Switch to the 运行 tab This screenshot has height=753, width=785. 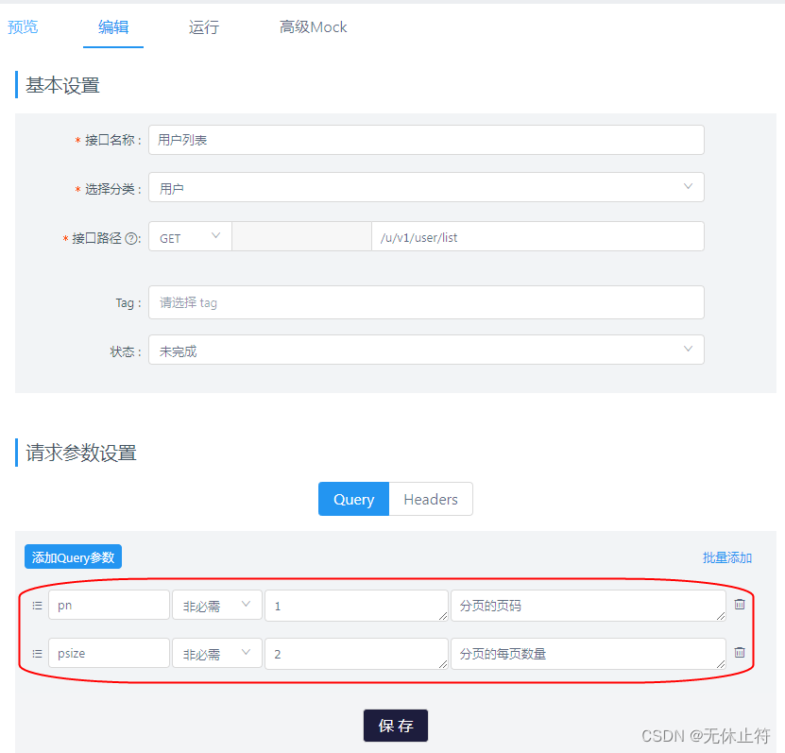(204, 27)
